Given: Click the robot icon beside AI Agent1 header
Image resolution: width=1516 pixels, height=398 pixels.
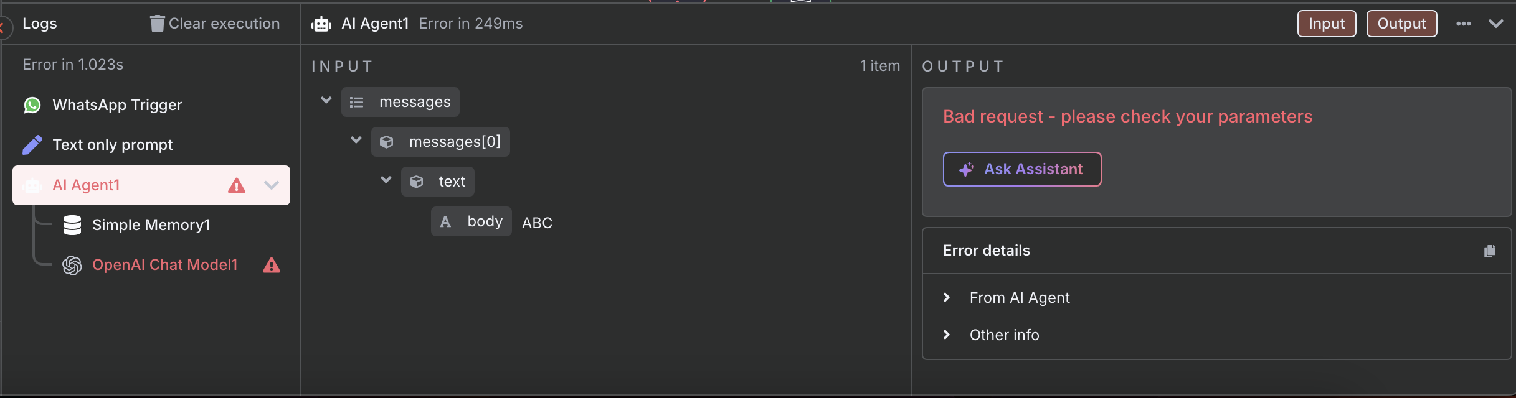Looking at the screenshot, I should click(x=321, y=24).
